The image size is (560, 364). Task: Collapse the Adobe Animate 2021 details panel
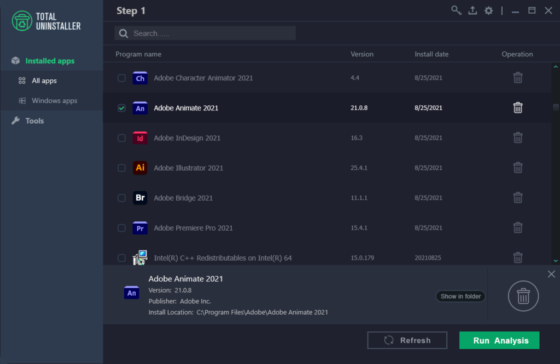coord(551,274)
